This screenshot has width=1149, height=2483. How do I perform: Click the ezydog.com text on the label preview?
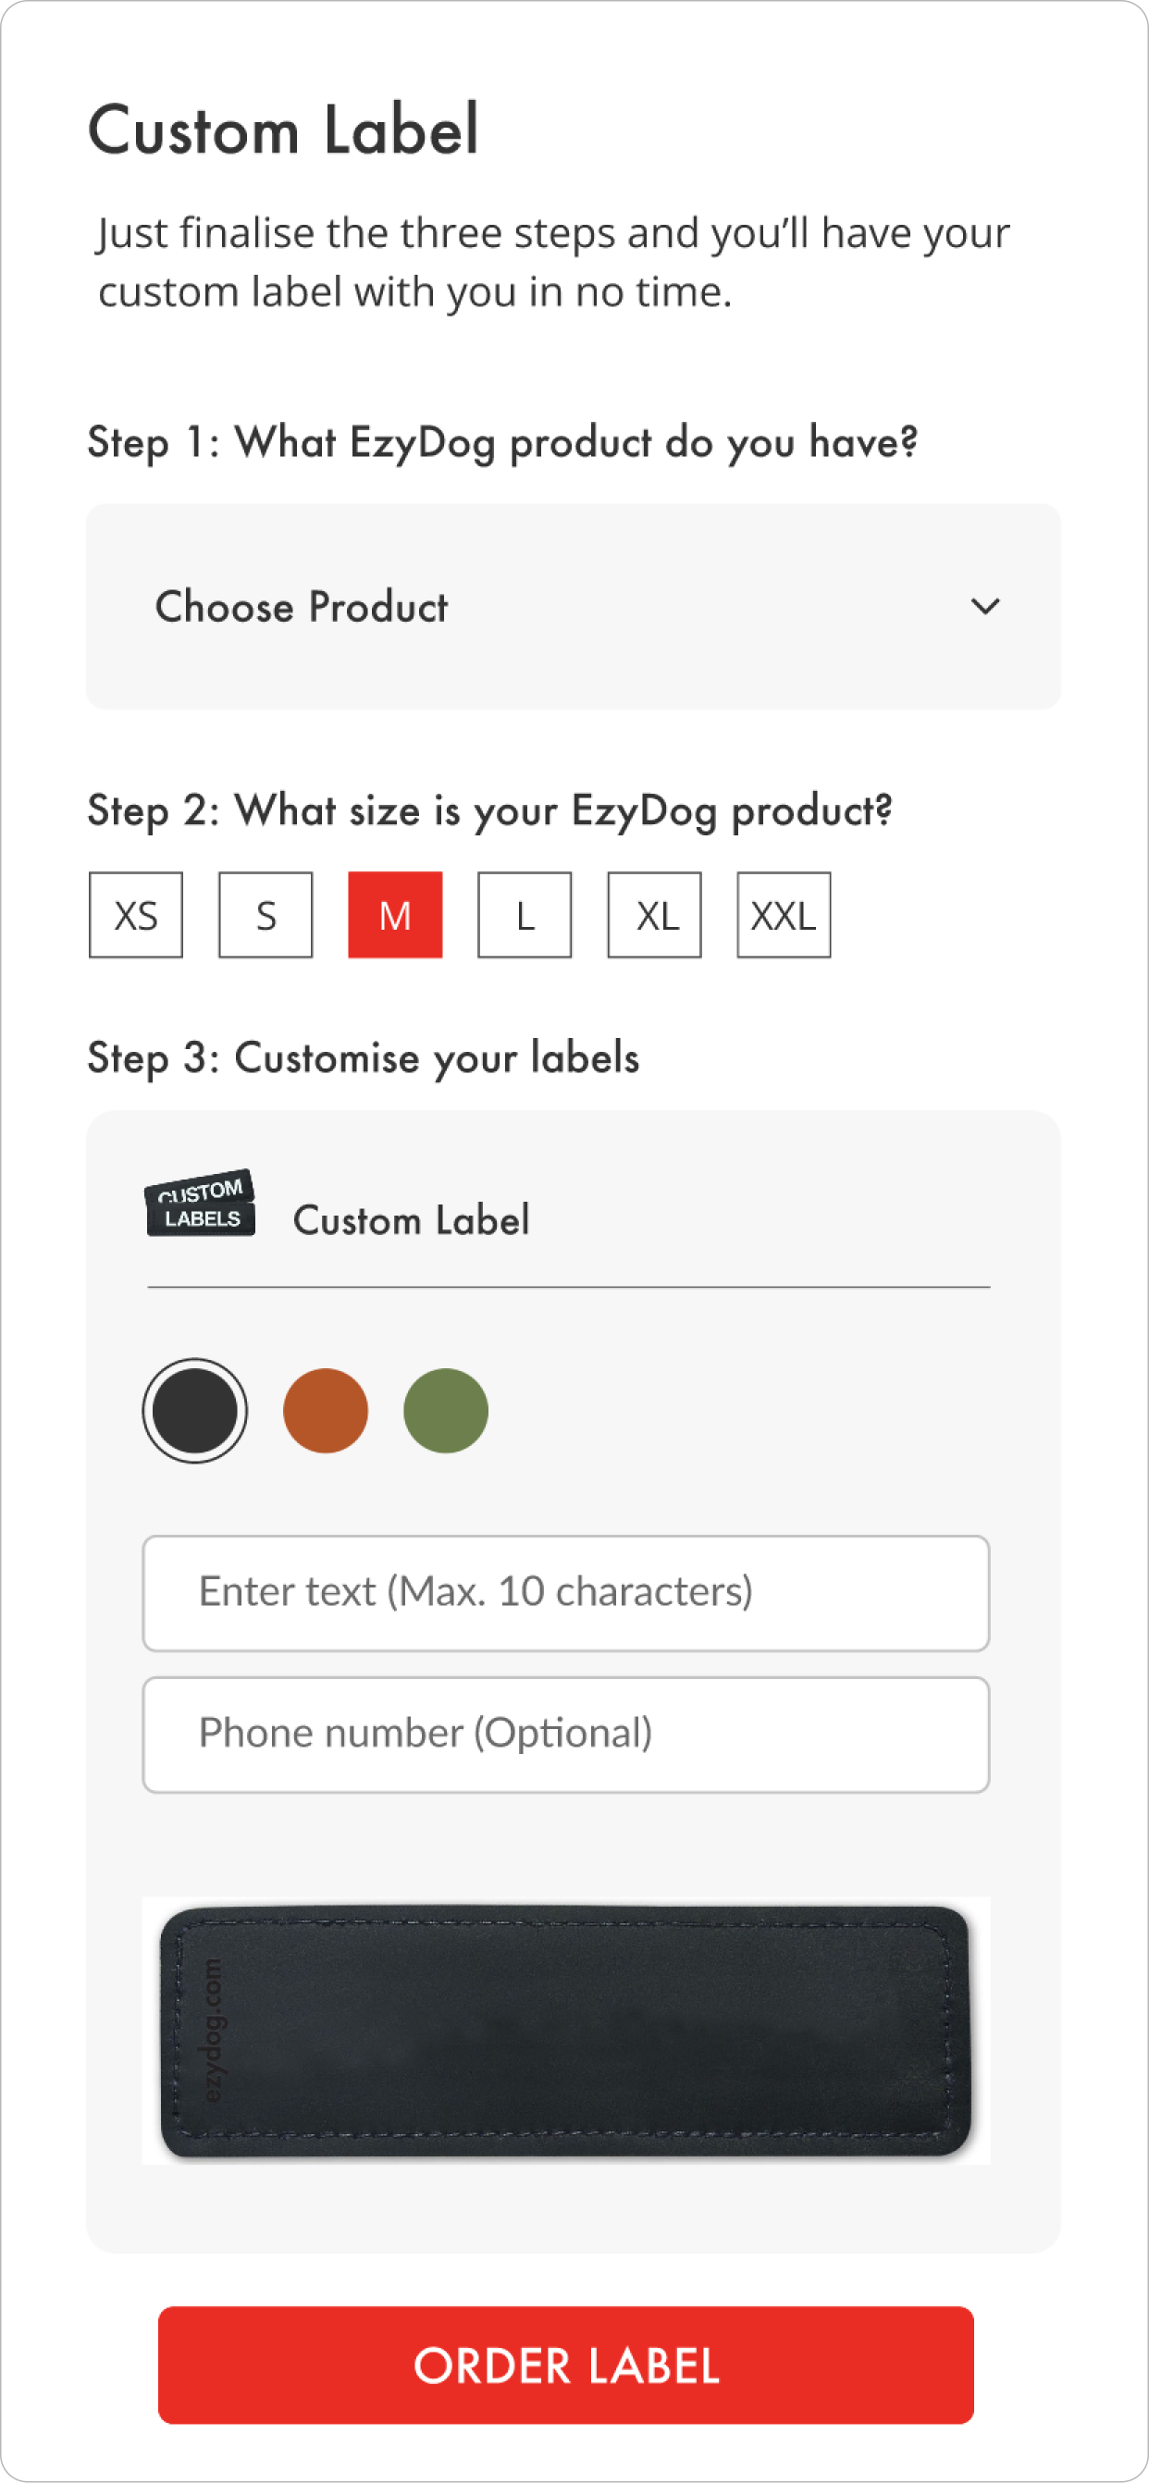[213, 2030]
